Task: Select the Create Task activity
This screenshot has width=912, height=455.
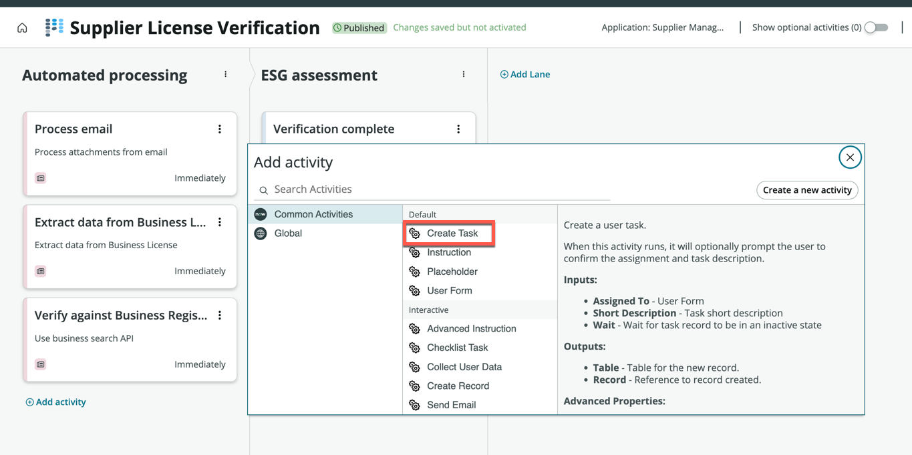Action: (x=452, y=234)
